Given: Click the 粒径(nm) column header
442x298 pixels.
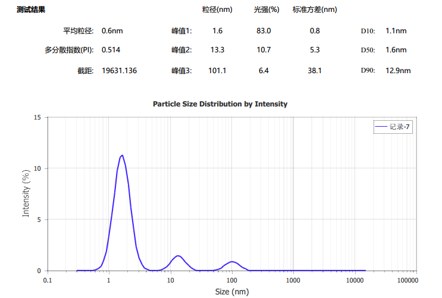Looking at the screenshot, I should click(217, 10).
